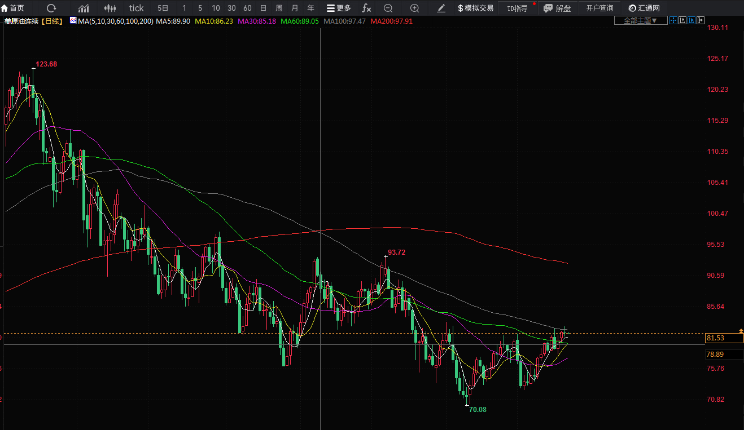This screenshot has width=744, height=430.
Task: Open the fx indicator formula icon
Action: [366, 8]
